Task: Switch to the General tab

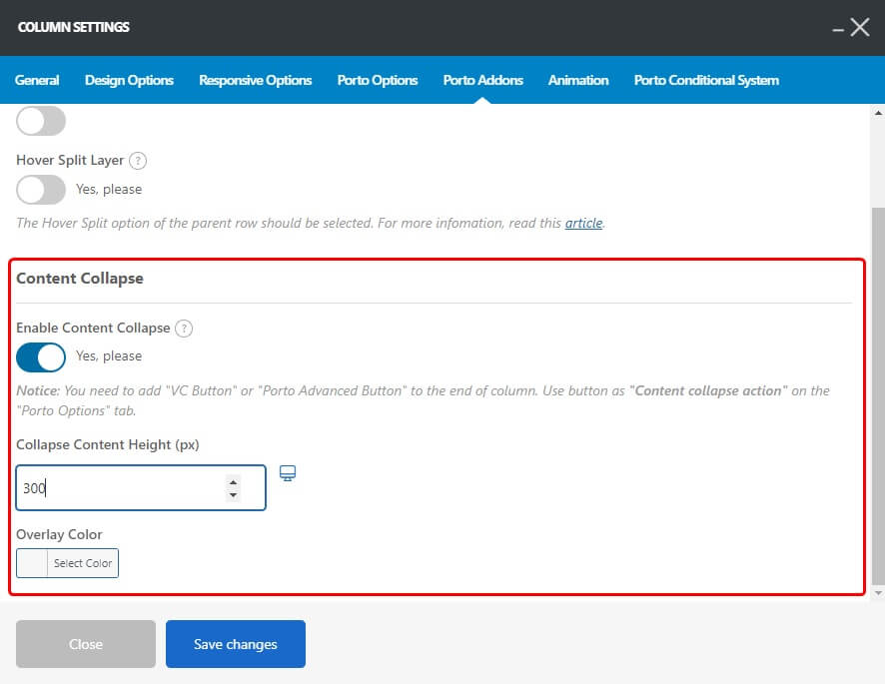Action: (x=37, y=80)
